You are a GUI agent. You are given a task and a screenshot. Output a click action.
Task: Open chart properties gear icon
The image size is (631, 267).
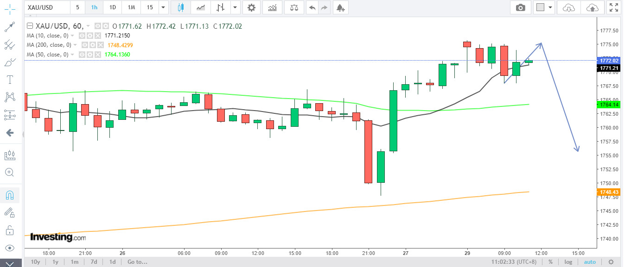click(x=251, y=7)
